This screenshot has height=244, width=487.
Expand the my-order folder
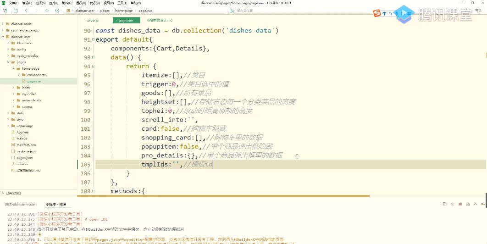tap(13, 94)
